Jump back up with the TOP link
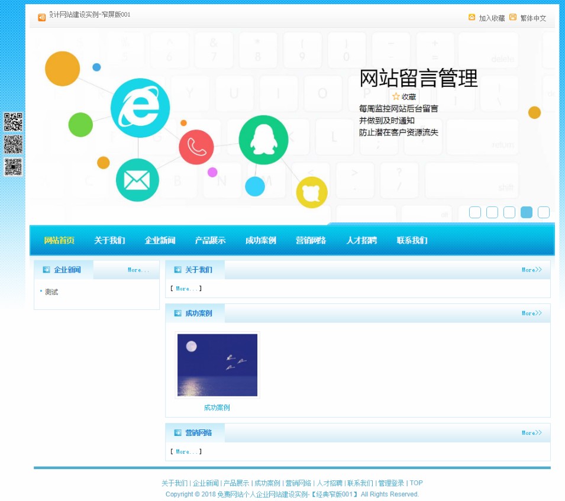Image resolution: width=565 pixels, height=501 pixels. 416,483
